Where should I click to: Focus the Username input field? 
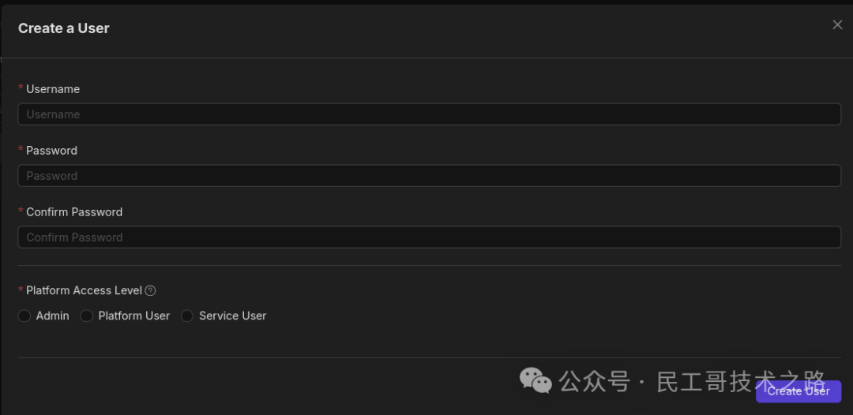(x=429, y=114)
